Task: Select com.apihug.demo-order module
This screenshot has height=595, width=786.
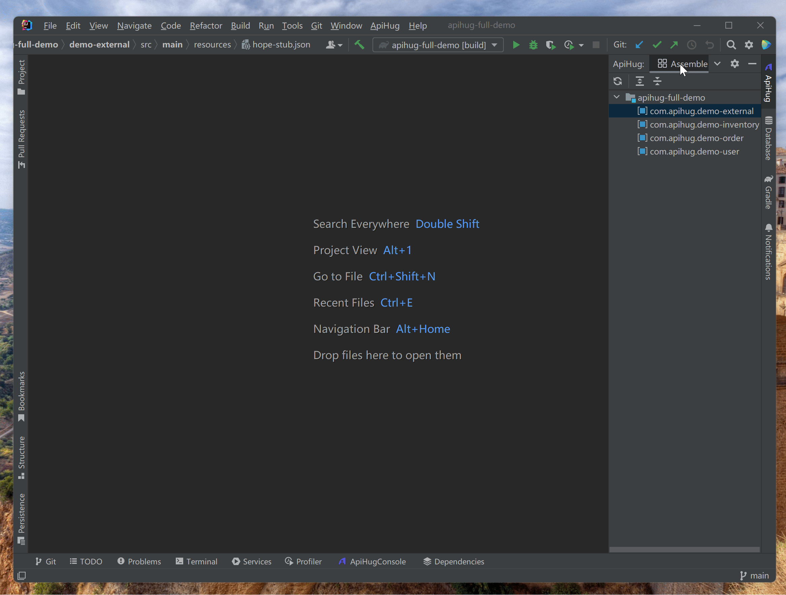Action: point(696,138)
